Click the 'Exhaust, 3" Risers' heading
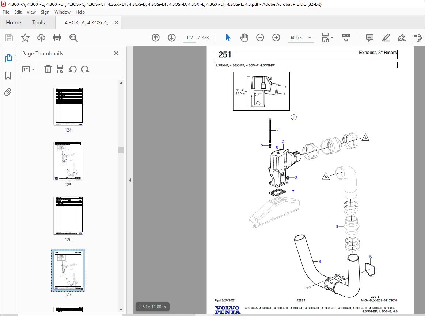Image resolution: width=425 pixels, height=316 pixels. click(x=378, y=53)
